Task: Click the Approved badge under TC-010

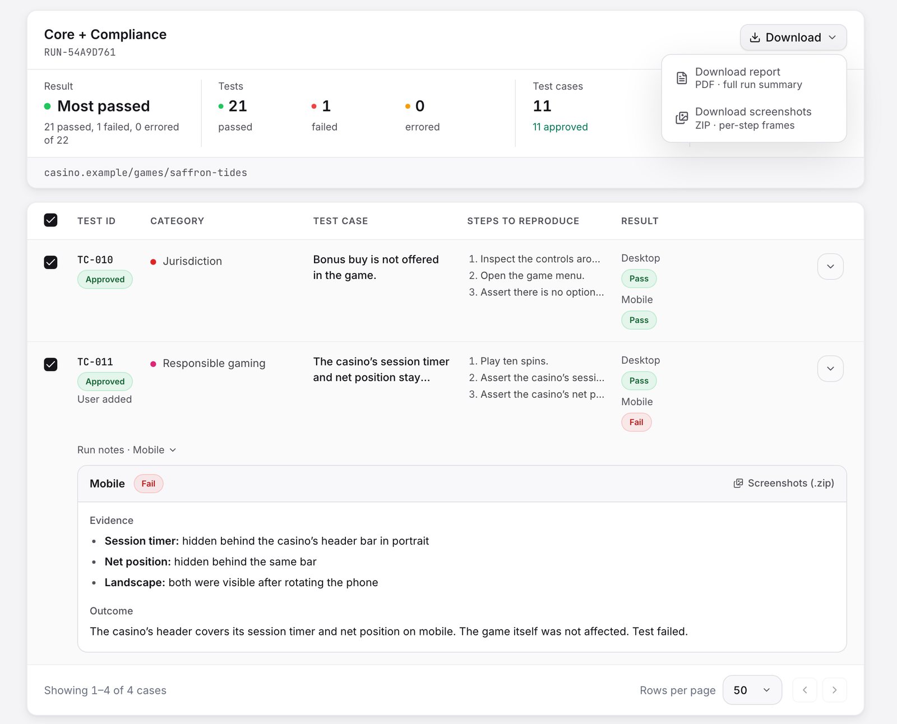Action: coord(105,279)
